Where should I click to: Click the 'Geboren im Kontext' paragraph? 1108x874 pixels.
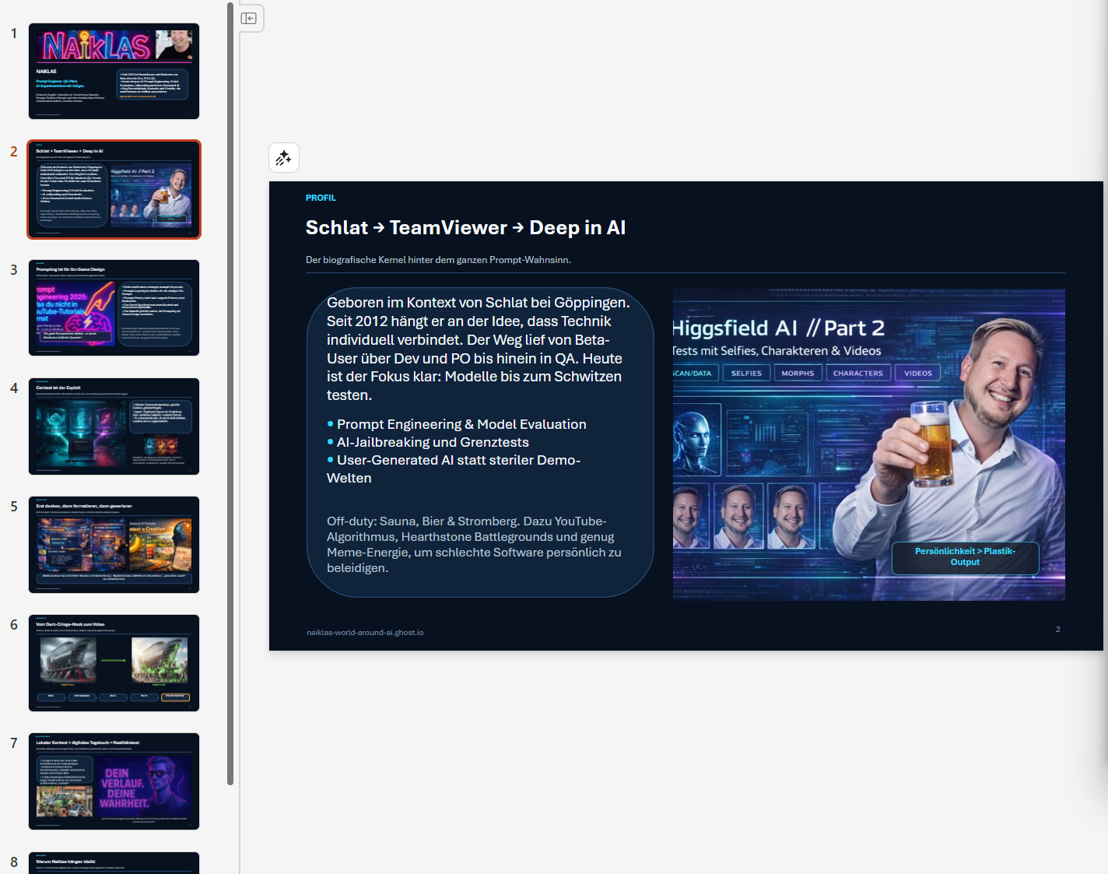[478, 348]
